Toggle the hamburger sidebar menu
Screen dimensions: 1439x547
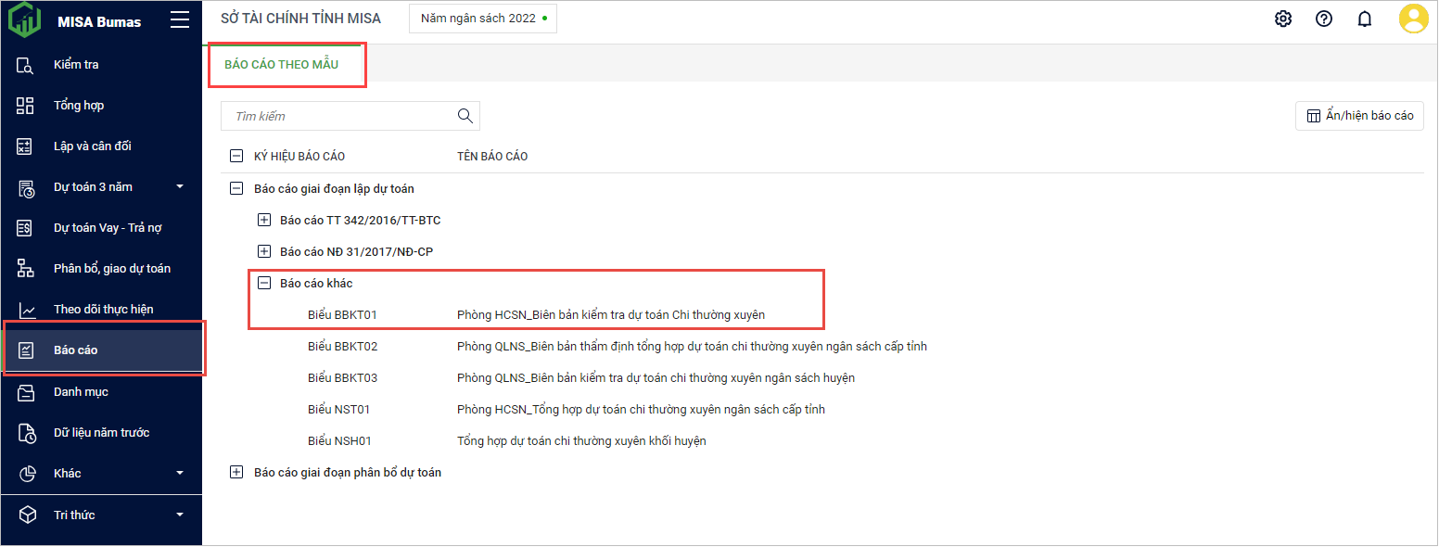pos(180,20)
